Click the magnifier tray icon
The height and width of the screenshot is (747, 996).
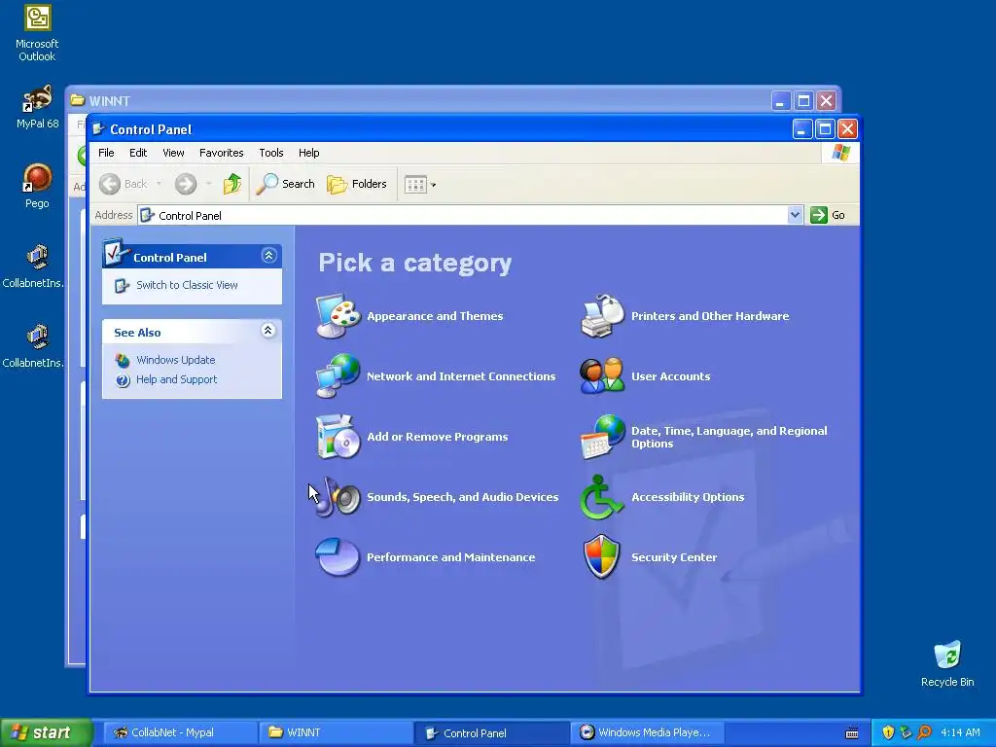point(924,733)
